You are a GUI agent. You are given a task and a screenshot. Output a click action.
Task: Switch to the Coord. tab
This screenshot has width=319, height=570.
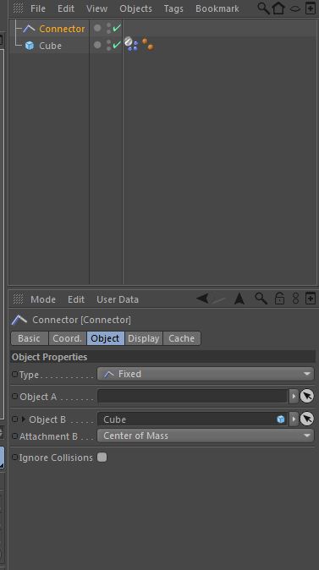coord(68,338)
